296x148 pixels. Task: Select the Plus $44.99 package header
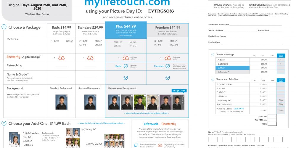click(x=126, y=30)
